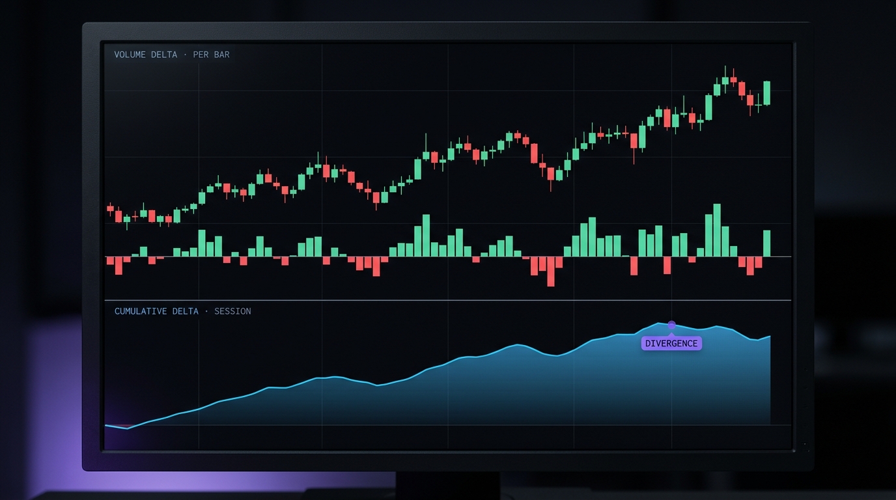The image size is (896, 500).
Task: Select the largest red volume delta bar
Action: (551, 271)
